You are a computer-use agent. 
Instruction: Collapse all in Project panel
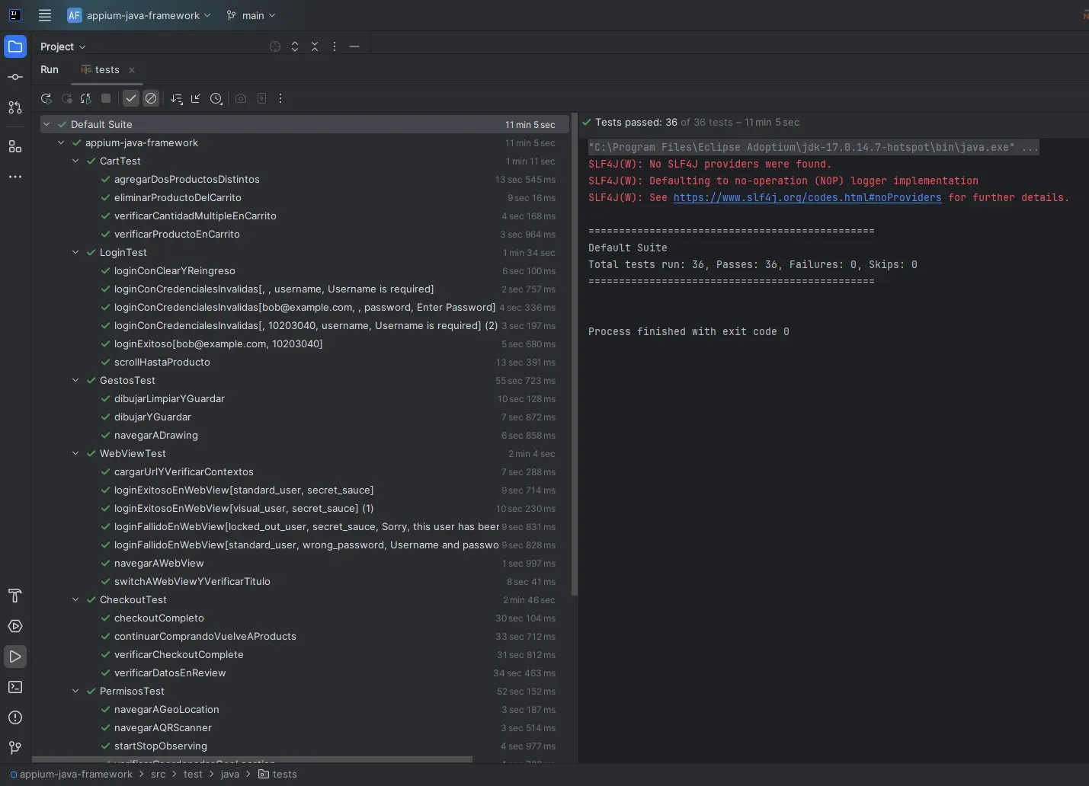(x=315, y=46)
